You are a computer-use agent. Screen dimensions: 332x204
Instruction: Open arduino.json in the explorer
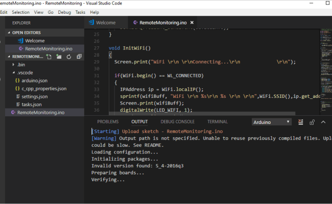[x=44, y=81]
